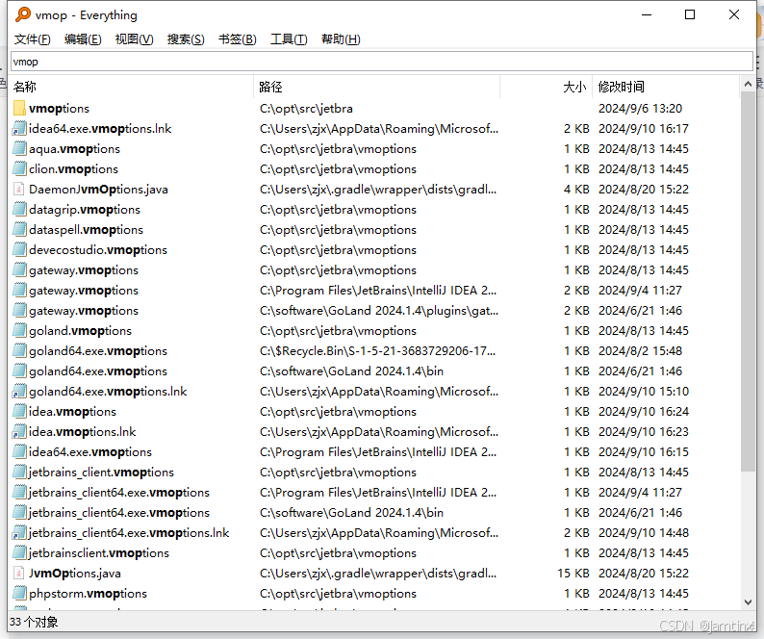This screenshot has height=639, width=764.
Task: Click the datagrip.vmoptions file icon
Action: (19, 210)
